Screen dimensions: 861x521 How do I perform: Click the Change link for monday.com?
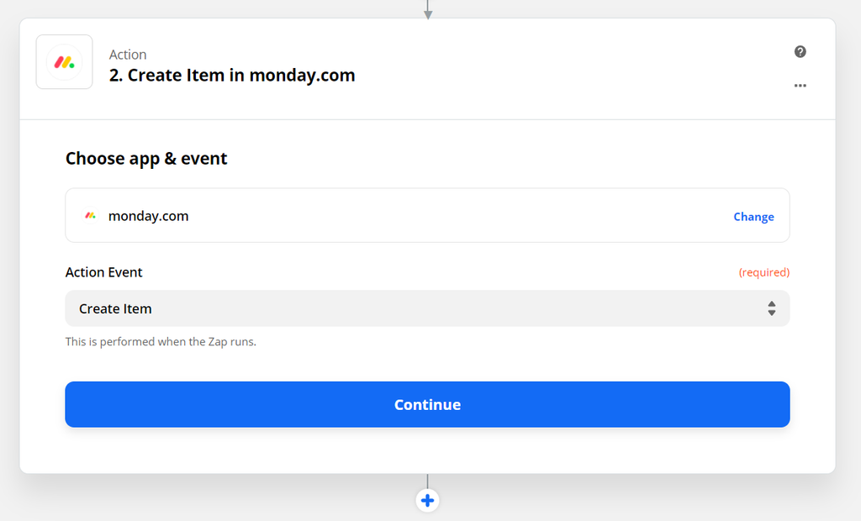click(x=753, y=216)
